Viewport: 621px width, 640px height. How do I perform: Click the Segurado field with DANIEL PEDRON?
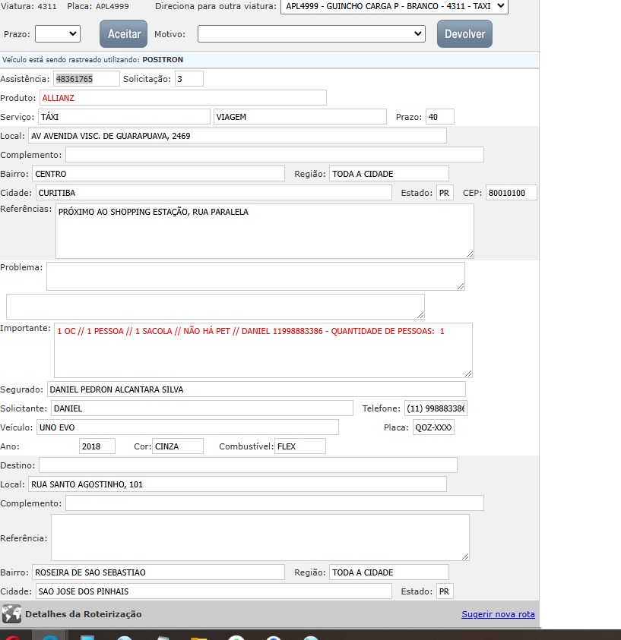[x=256, y=389]
